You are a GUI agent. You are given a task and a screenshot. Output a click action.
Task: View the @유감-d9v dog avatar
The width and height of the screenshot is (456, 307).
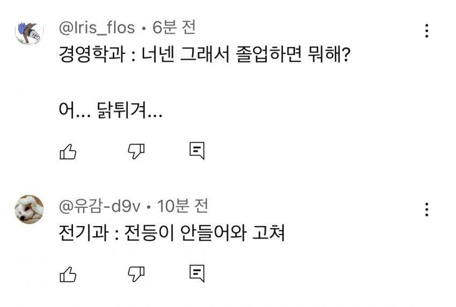29,209
